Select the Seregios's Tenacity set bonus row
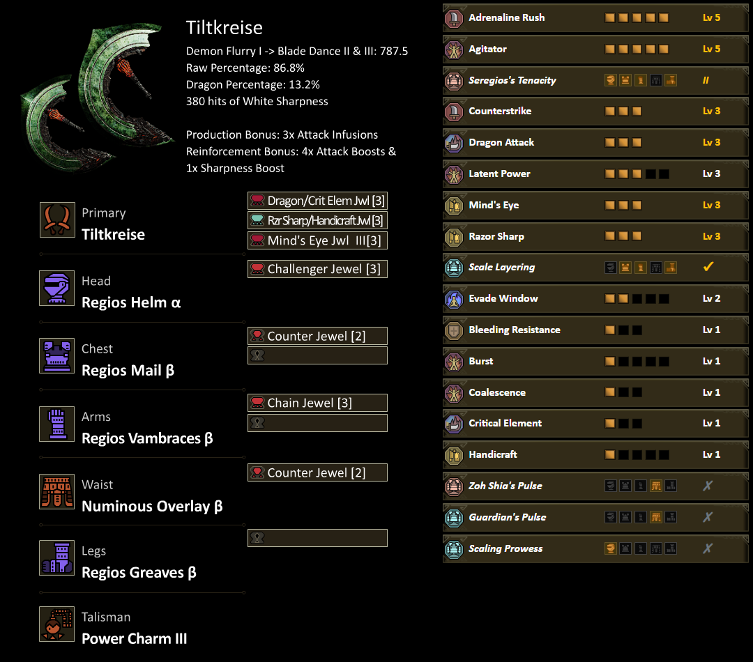This screenshot has width=753, height=662. pyautogui.click(x=595, y=81)
